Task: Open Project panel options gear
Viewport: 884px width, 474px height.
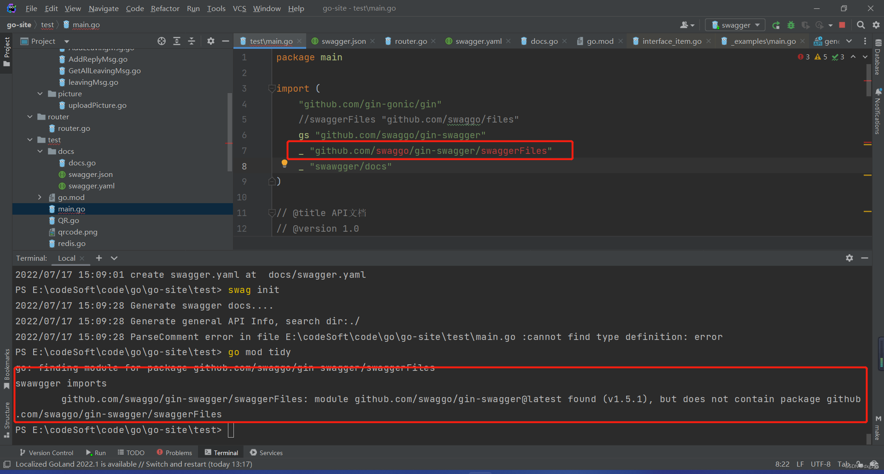Action: [x=211, y=41]
